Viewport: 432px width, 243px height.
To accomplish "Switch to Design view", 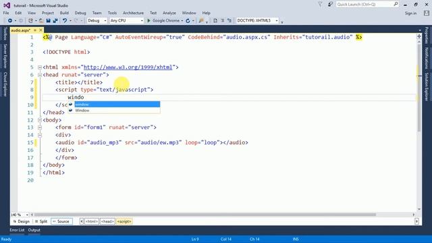I will (x=21, y=221).
